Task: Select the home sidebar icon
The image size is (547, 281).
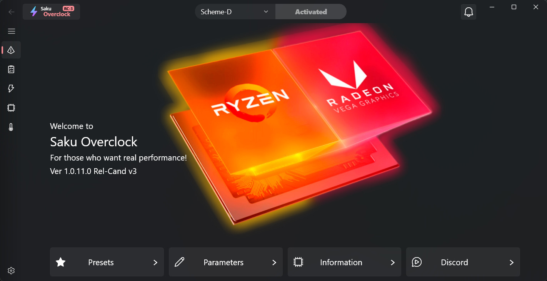Action: [x=11, y=50]
